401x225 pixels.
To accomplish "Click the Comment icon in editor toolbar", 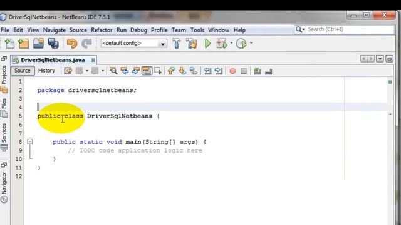I will coord(258,71).
